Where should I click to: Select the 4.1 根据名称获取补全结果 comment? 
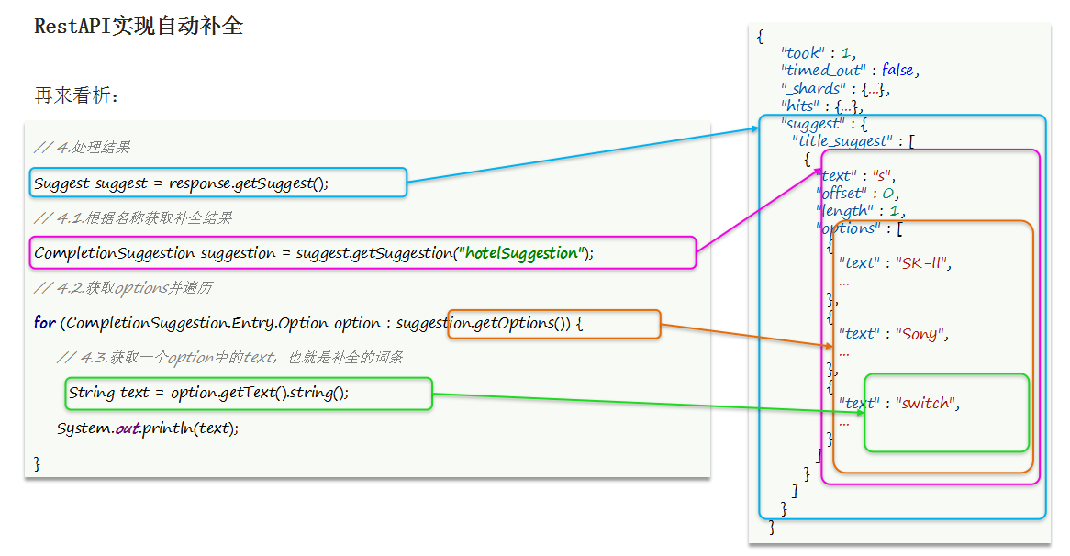coord(133,217)
